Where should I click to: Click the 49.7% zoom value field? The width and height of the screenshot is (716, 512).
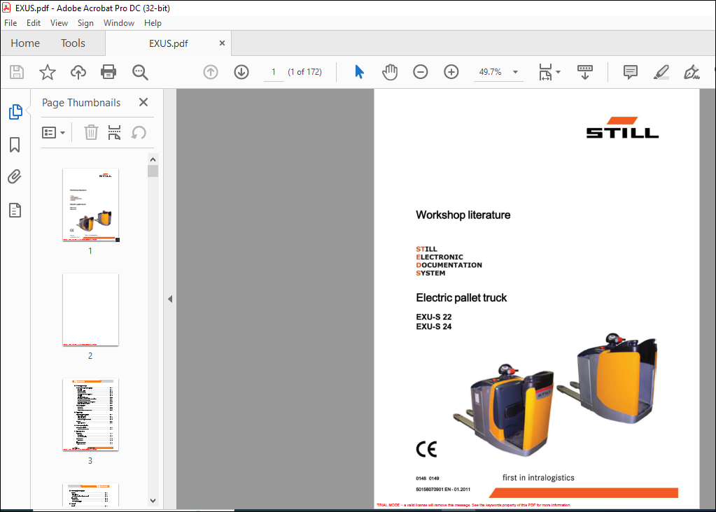[x=490, y=72]
